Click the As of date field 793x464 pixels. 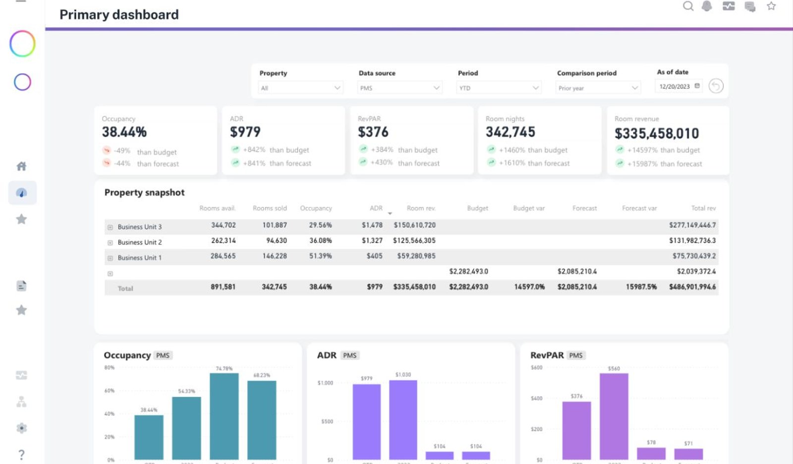point(680,86)
